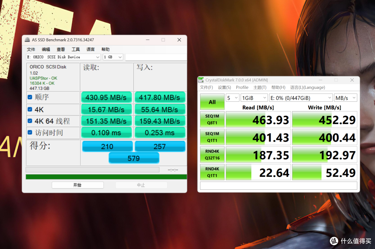The width and height of the screenshot is (375, 249).
Task: Click the 0.253 ms write access time
Action: (160, 133)
